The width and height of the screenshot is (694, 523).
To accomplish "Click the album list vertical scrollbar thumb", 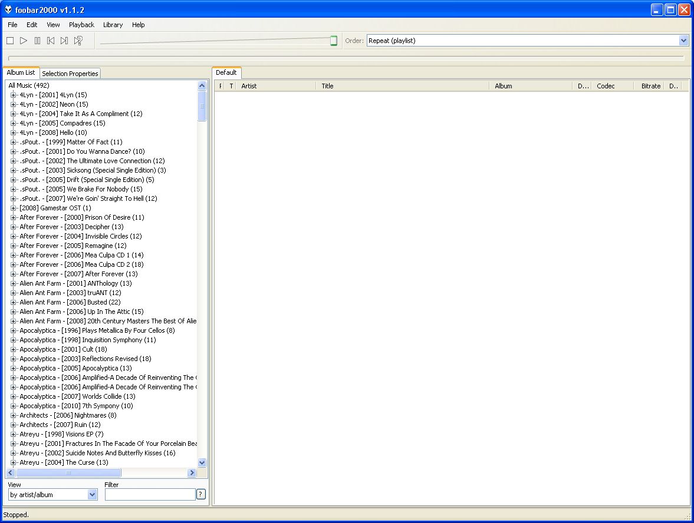I will pyautogui.click(x=202, y=106).
